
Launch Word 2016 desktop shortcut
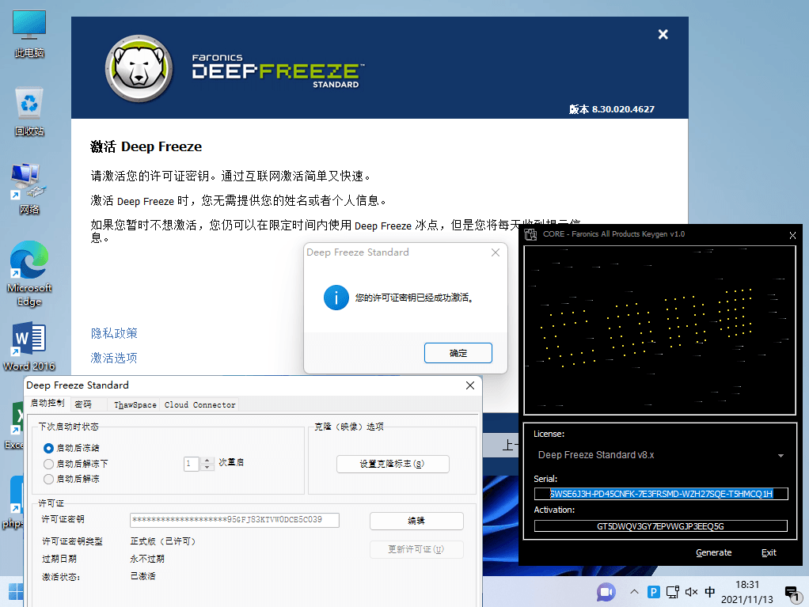point(28,346)
